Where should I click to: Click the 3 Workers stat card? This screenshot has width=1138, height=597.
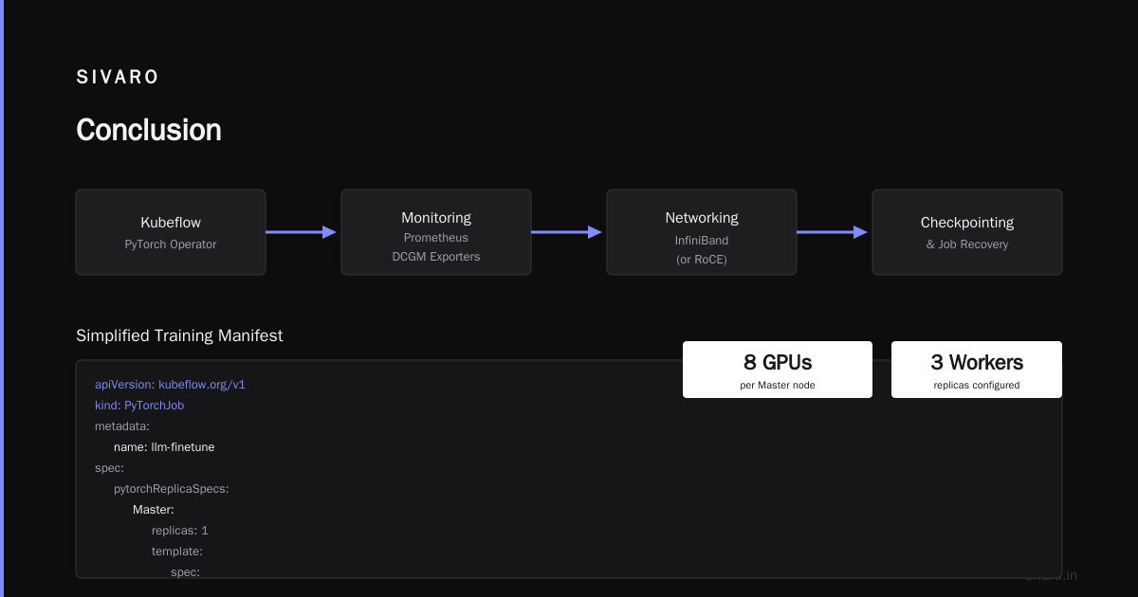click(x=977, y=370)
